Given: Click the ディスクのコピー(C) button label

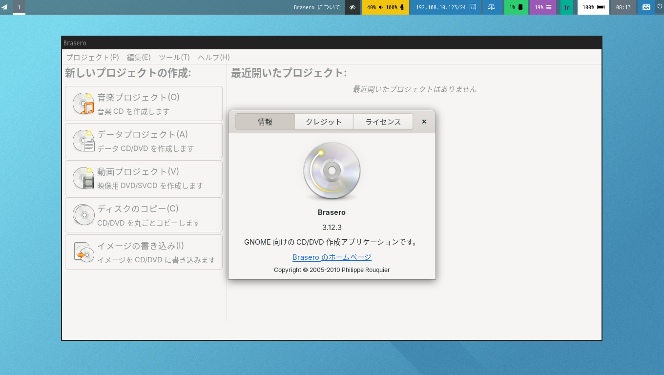Looking at the screenshot, I should pos(138,208).
